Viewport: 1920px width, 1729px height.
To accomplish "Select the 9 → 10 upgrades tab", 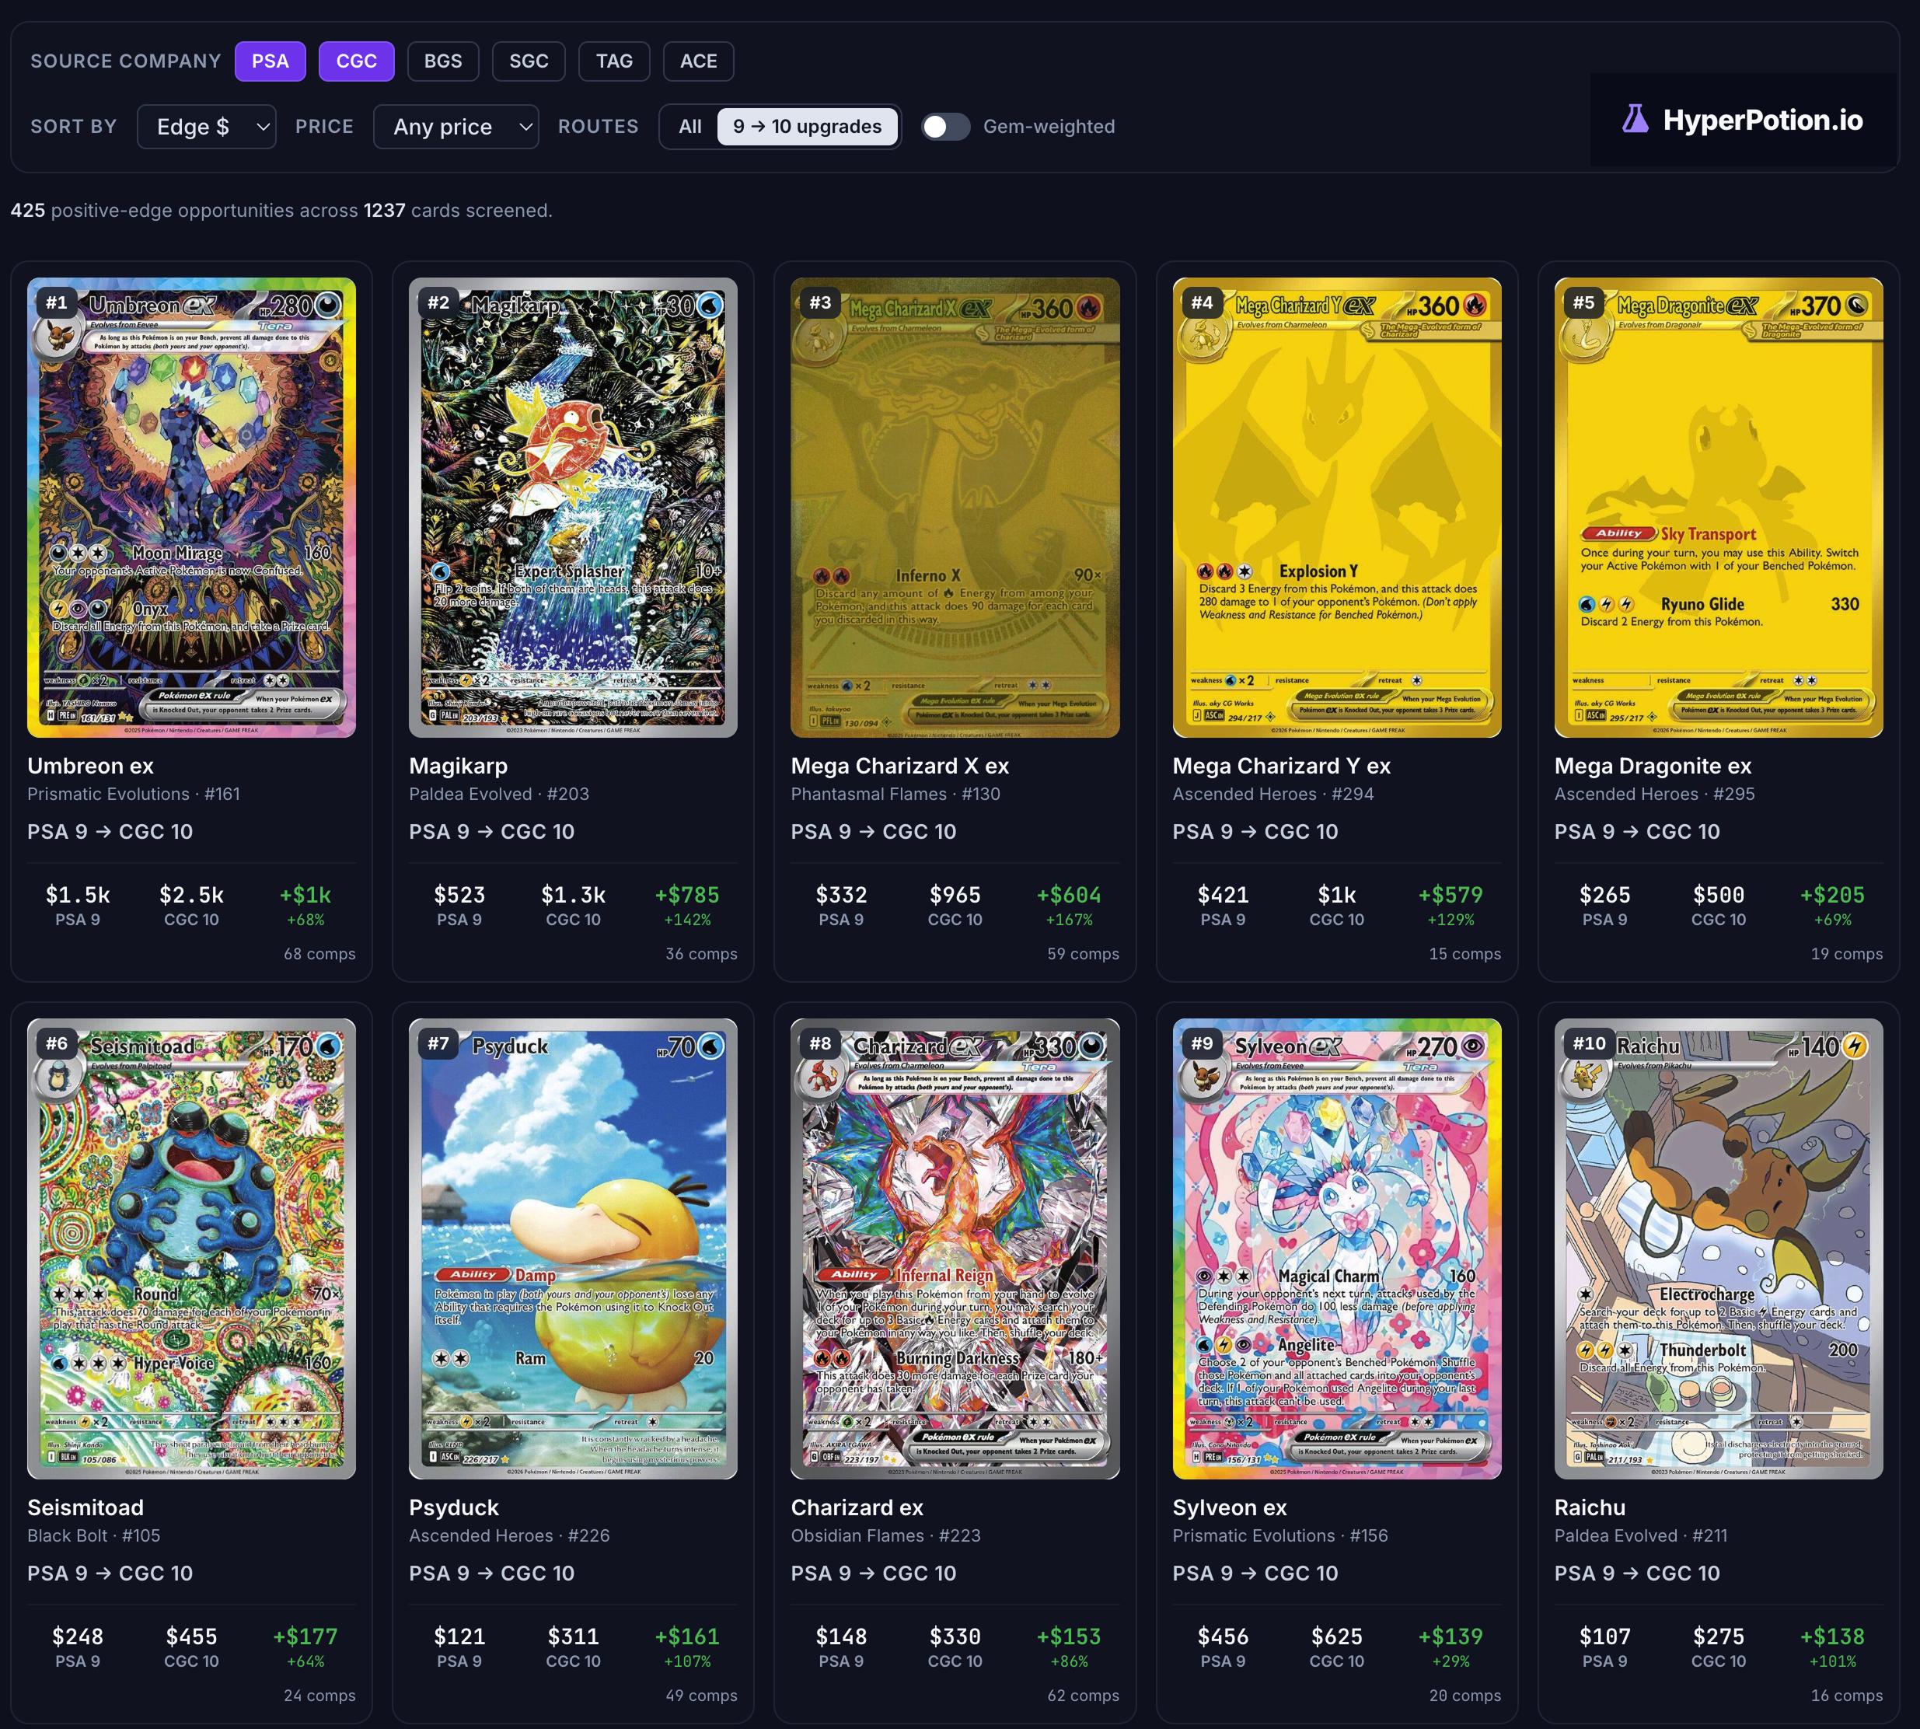I will pyautogui.click(x=807, y=127).
